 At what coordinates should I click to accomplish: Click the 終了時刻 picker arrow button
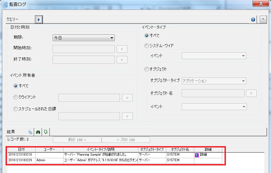tap(122, 60)
